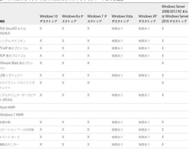Click Windows 7 X in ロケーション ベースの印刷 row

coord(88,130)
